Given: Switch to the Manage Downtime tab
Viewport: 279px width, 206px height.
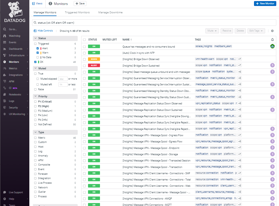Looking at the screenshot, I should pyautogui.click(x=110, y=13).
